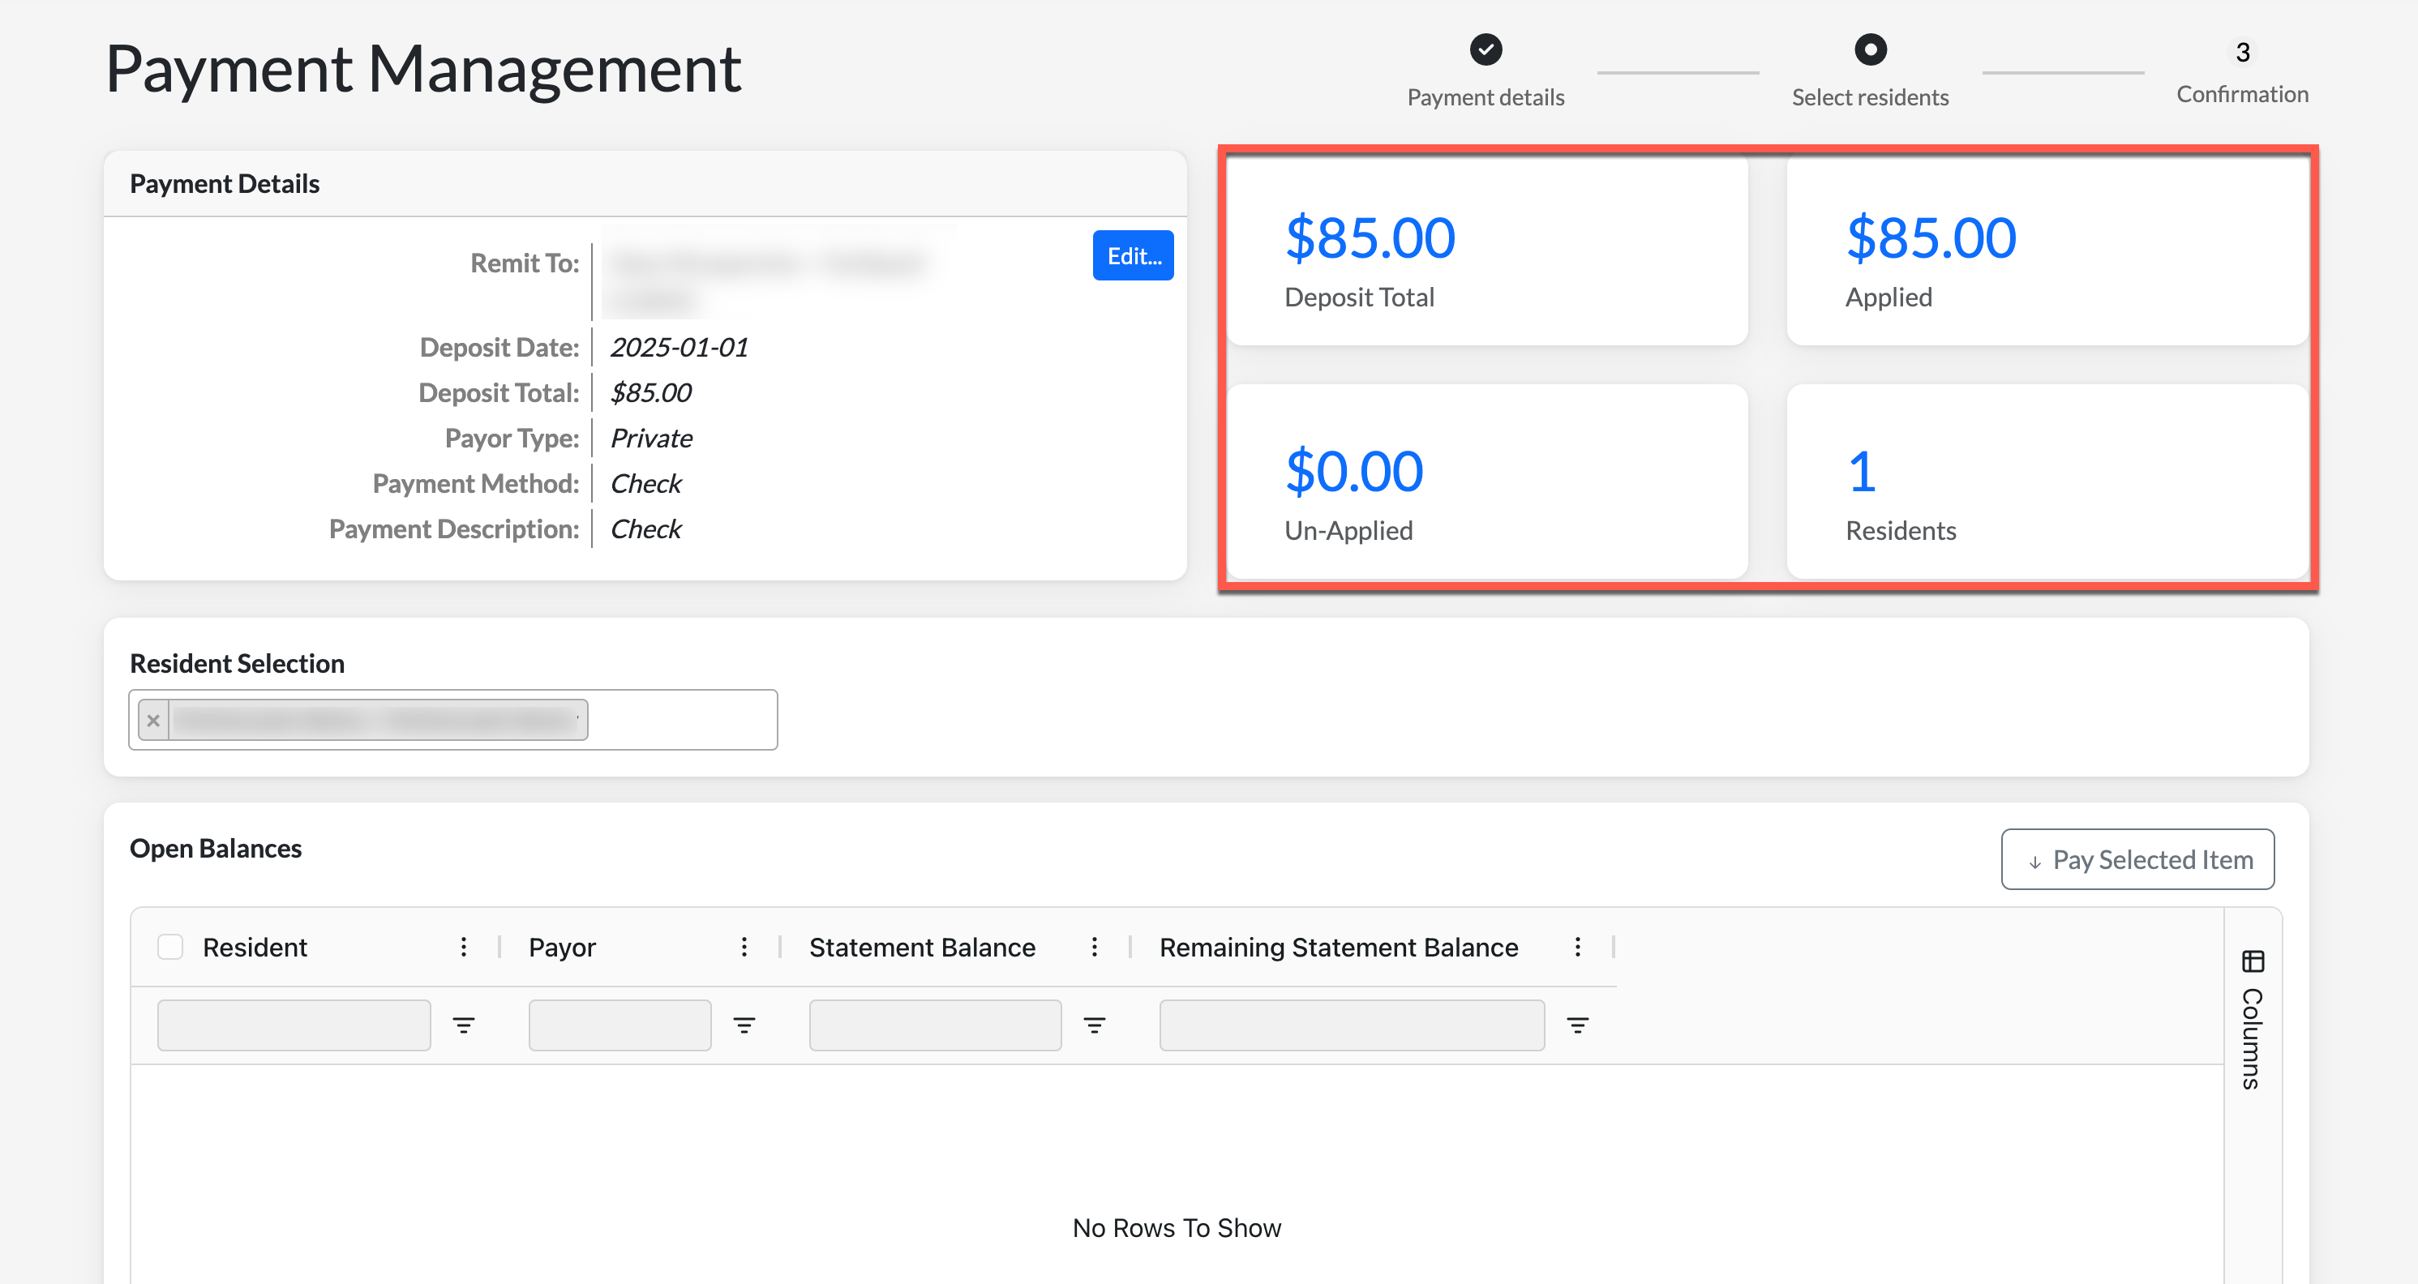The height and width of the screenshot is (1284, 2418).
Task: Click the Un-Applied $0.00 summary card
Action: point(1487,482)
